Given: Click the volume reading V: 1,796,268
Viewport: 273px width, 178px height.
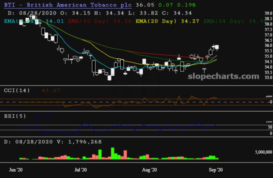Looking at the screenshot, I should [92, 141].
